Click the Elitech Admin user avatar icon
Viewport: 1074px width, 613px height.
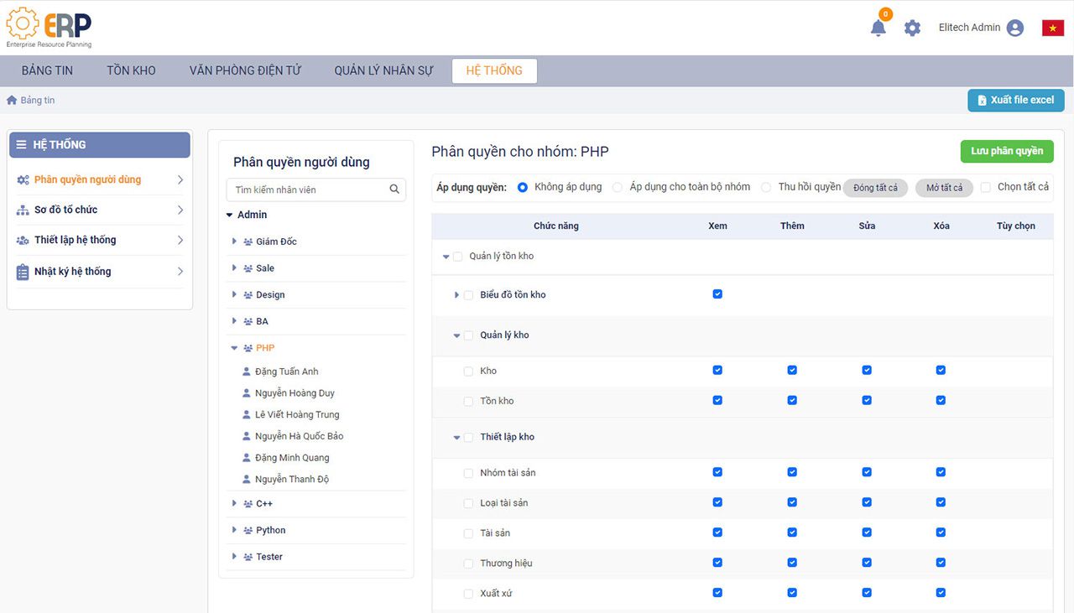(1015, 28)
